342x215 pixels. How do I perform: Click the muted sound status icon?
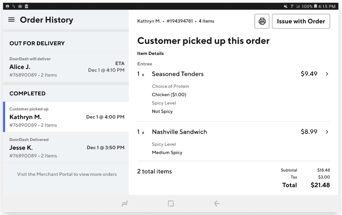tap(285, 6)
